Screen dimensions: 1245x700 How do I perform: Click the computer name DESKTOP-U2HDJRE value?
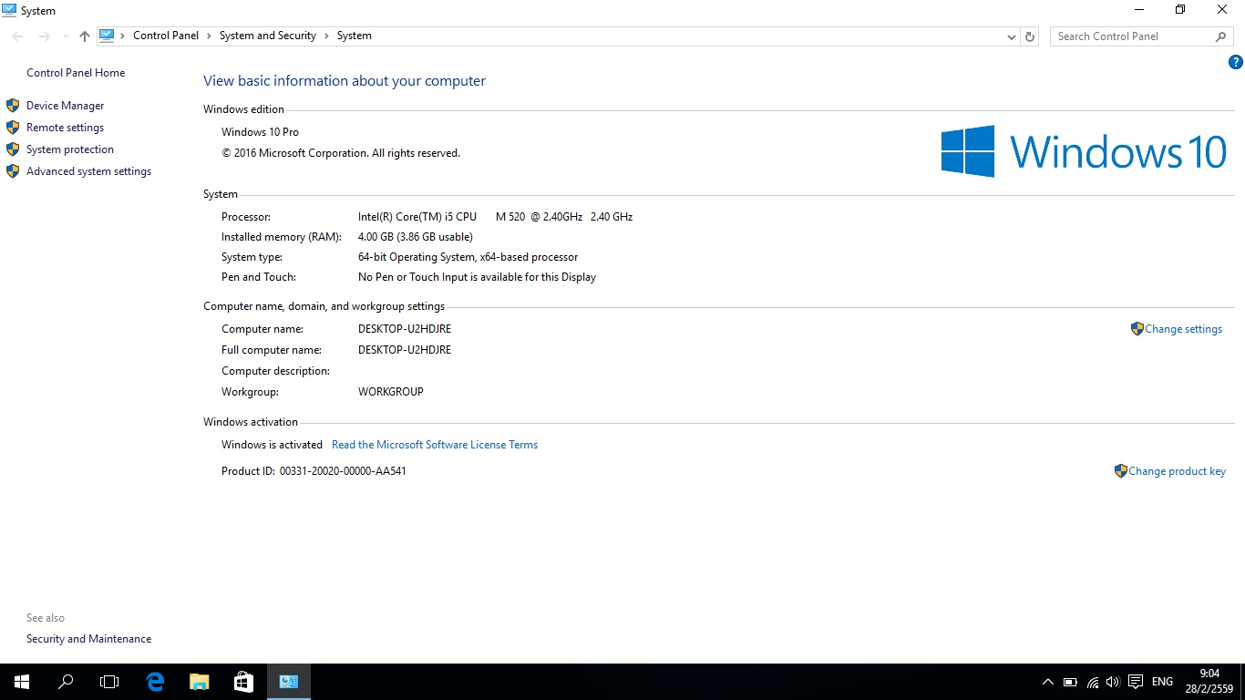click(x=405, y=329)
